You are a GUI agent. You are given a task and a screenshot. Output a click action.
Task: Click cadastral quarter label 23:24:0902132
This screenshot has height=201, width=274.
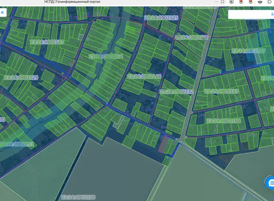pos(177,92)
